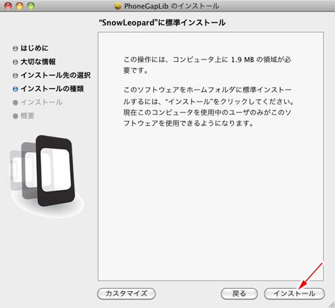Screen dimensions: 335x308
Task: Zoom the window with green button
Action: click(x=31, y=6)
